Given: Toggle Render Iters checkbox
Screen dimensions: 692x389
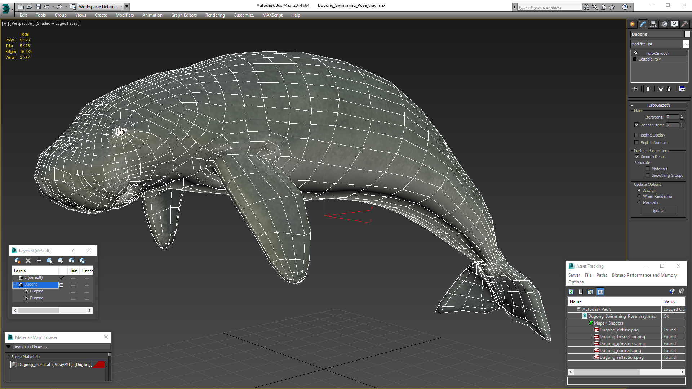Looking at the screenshot, I should pos(636,125).
